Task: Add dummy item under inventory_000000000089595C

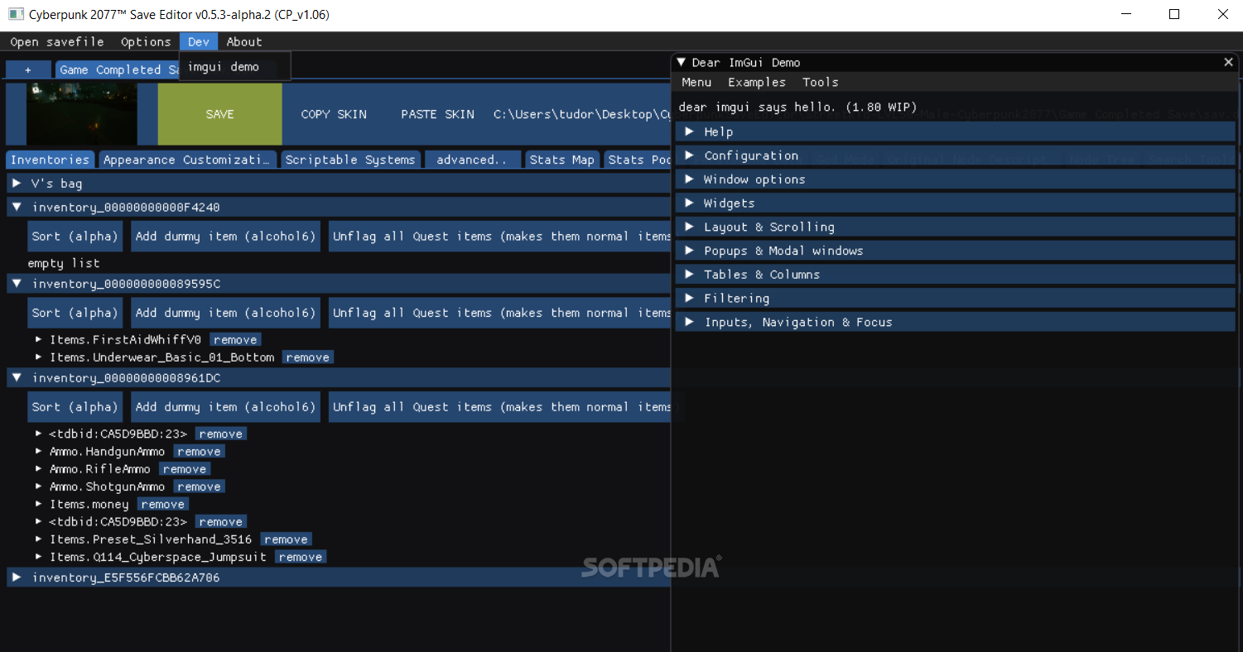Action: point(226,313)
